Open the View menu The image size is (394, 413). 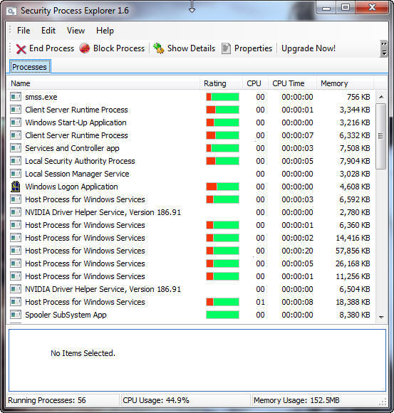76,31
